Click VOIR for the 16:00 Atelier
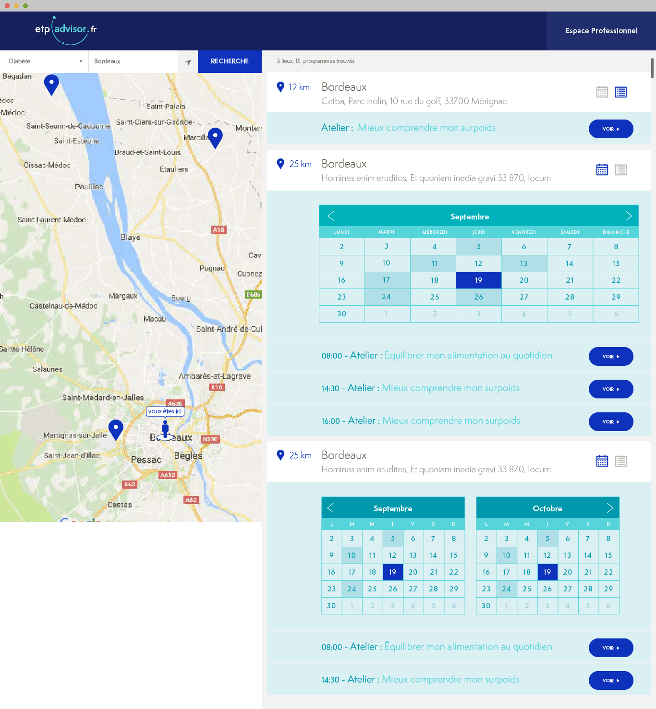The height and width of the screenshot is (709, 656). coord(611,421)
